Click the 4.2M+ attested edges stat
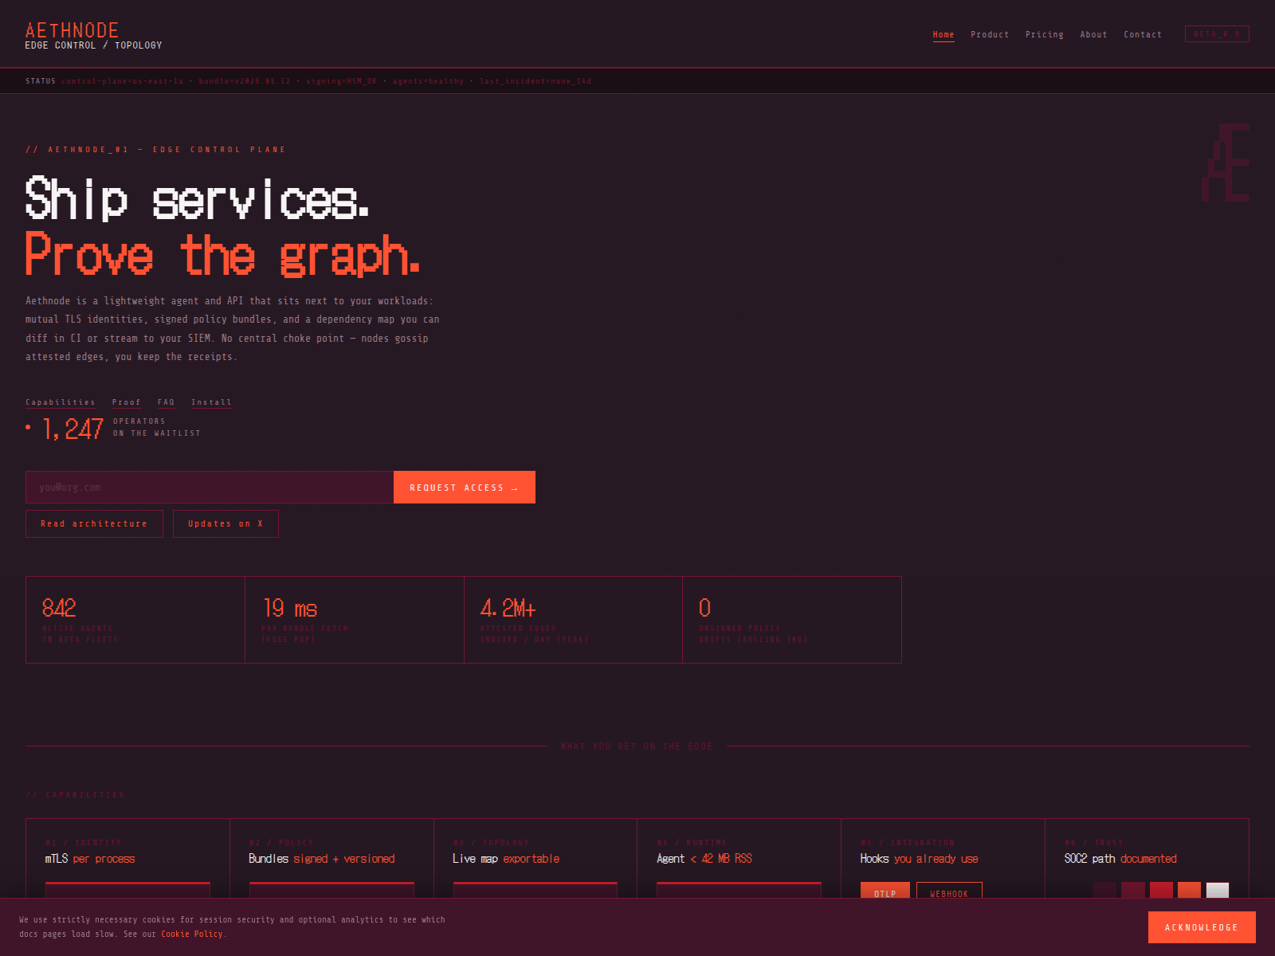The height and width of the screenshot is (956, 1275). pyautogui.click(x=573, y=620)
